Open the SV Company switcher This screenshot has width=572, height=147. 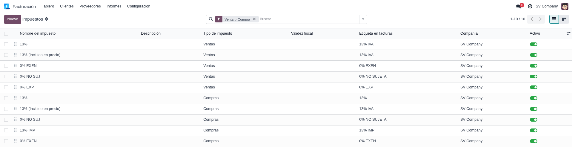pyautogui.click(x=547, y=6)
